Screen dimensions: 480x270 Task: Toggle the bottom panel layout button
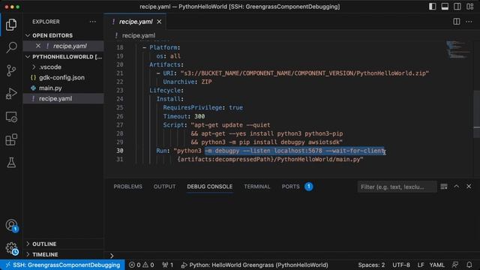[x=445, y=7]
